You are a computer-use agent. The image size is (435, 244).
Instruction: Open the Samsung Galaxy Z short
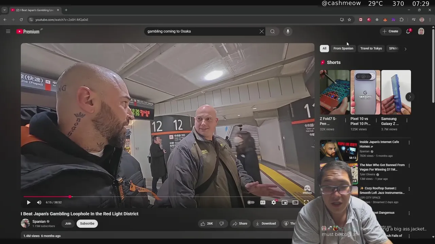[x=396, y=92]
